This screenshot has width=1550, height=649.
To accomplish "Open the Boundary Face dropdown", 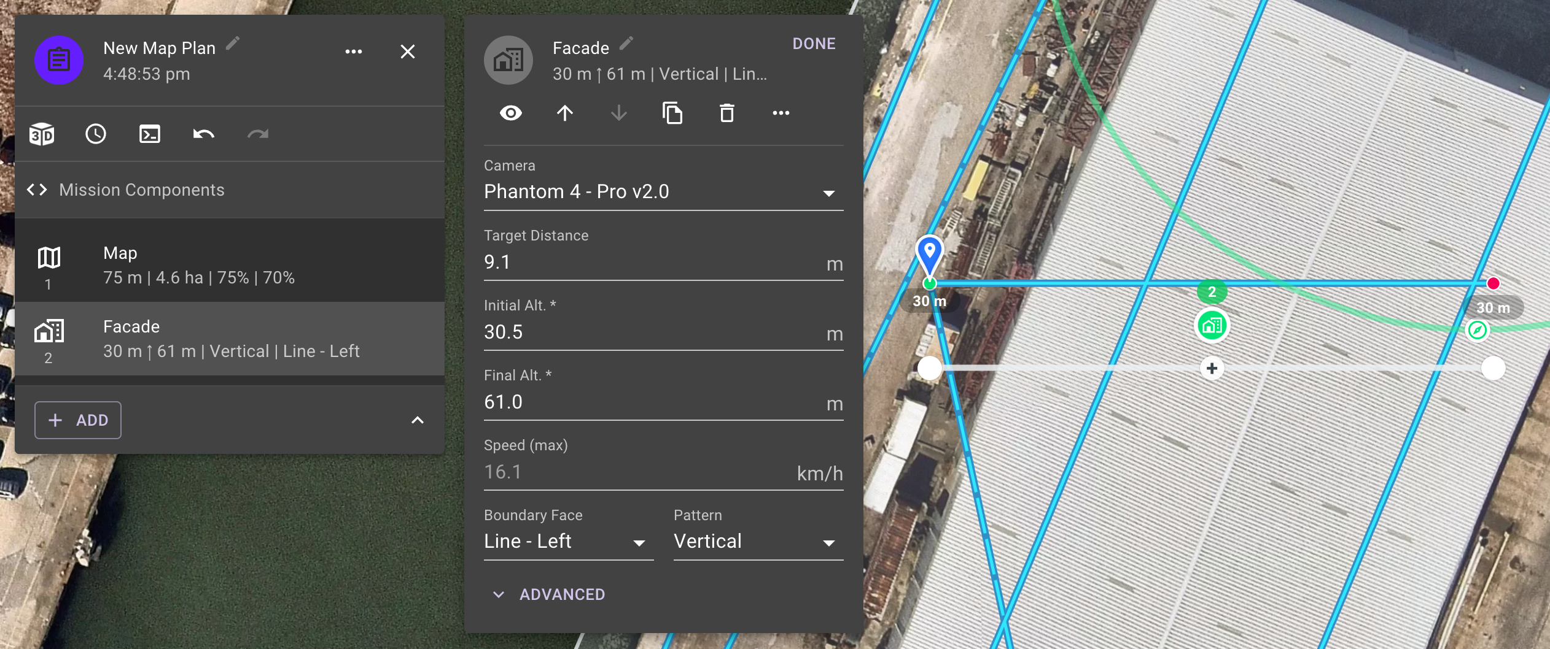I will point(569,542).
